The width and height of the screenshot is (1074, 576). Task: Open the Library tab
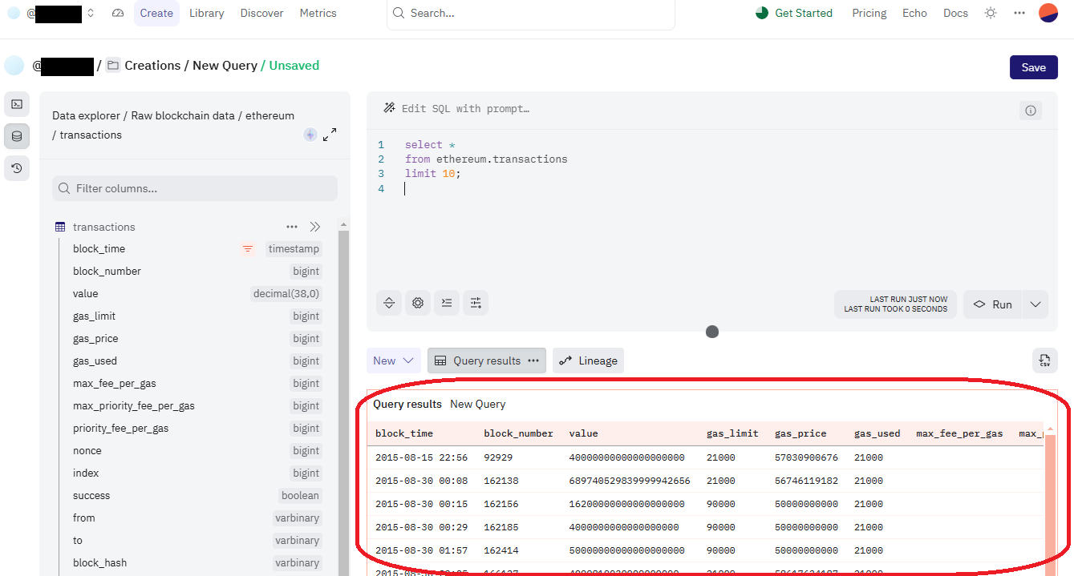207,13
